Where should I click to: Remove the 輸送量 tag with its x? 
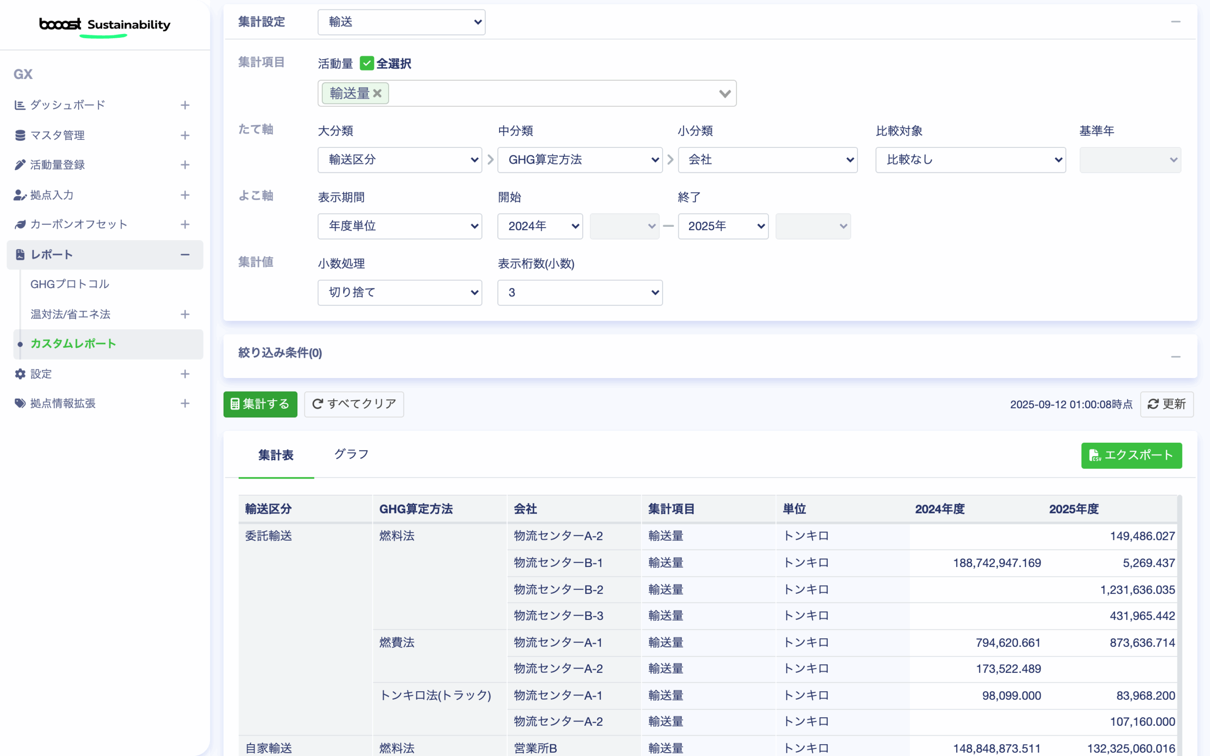[x=378, y=94]
